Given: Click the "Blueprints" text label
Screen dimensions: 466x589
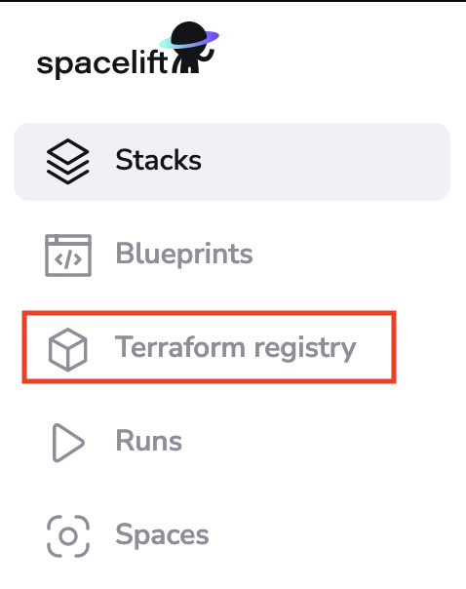Looking at the screenshot, I should point(184,255).
